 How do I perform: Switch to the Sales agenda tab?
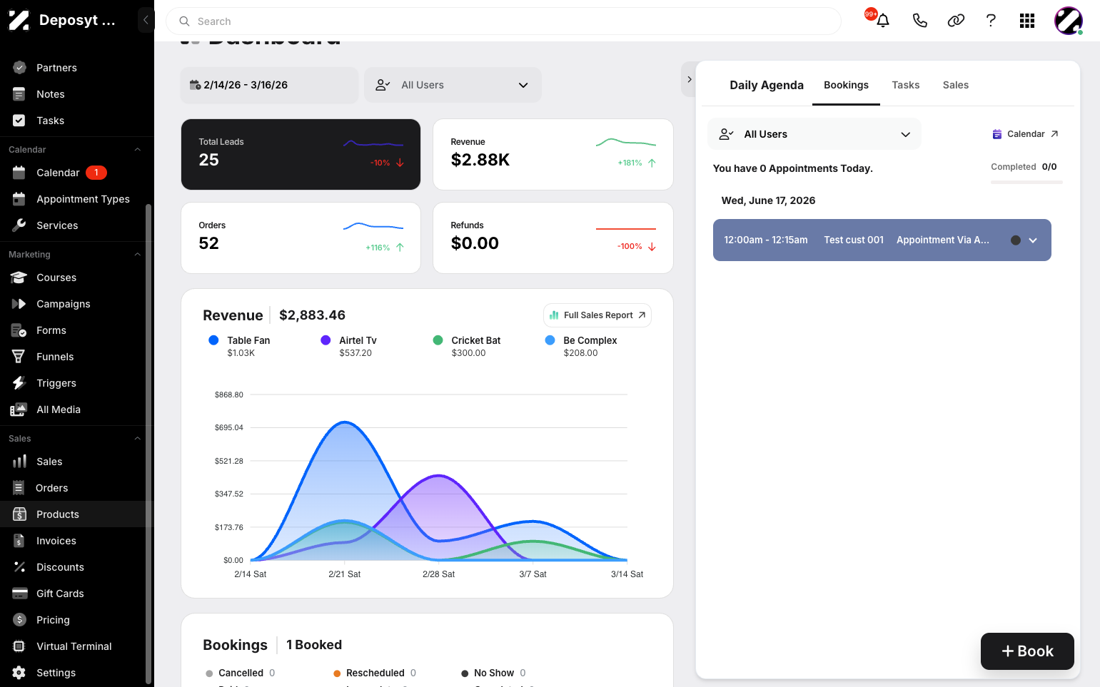(x=955, y=85)
